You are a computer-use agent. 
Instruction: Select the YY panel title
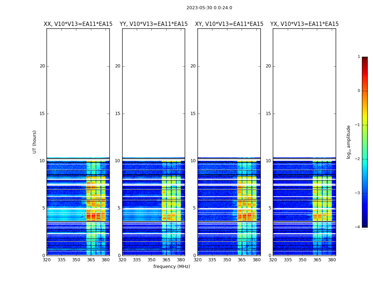tap(153, 24)
